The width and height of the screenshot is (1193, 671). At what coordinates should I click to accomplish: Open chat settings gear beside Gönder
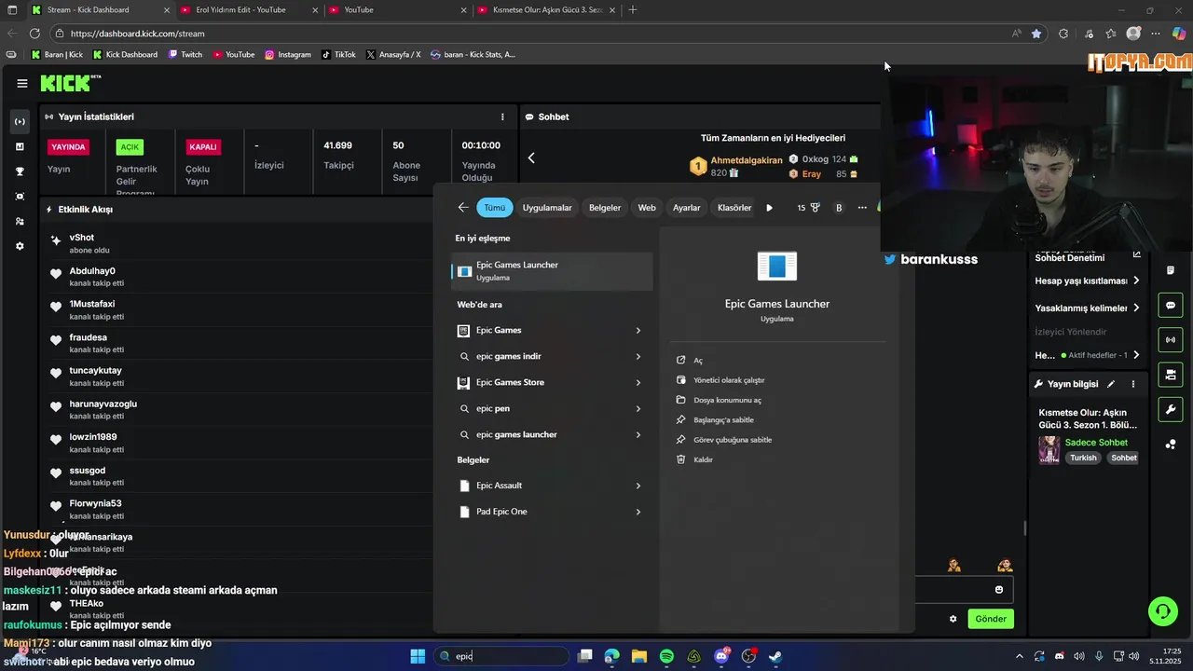click(x=953, y=619)
